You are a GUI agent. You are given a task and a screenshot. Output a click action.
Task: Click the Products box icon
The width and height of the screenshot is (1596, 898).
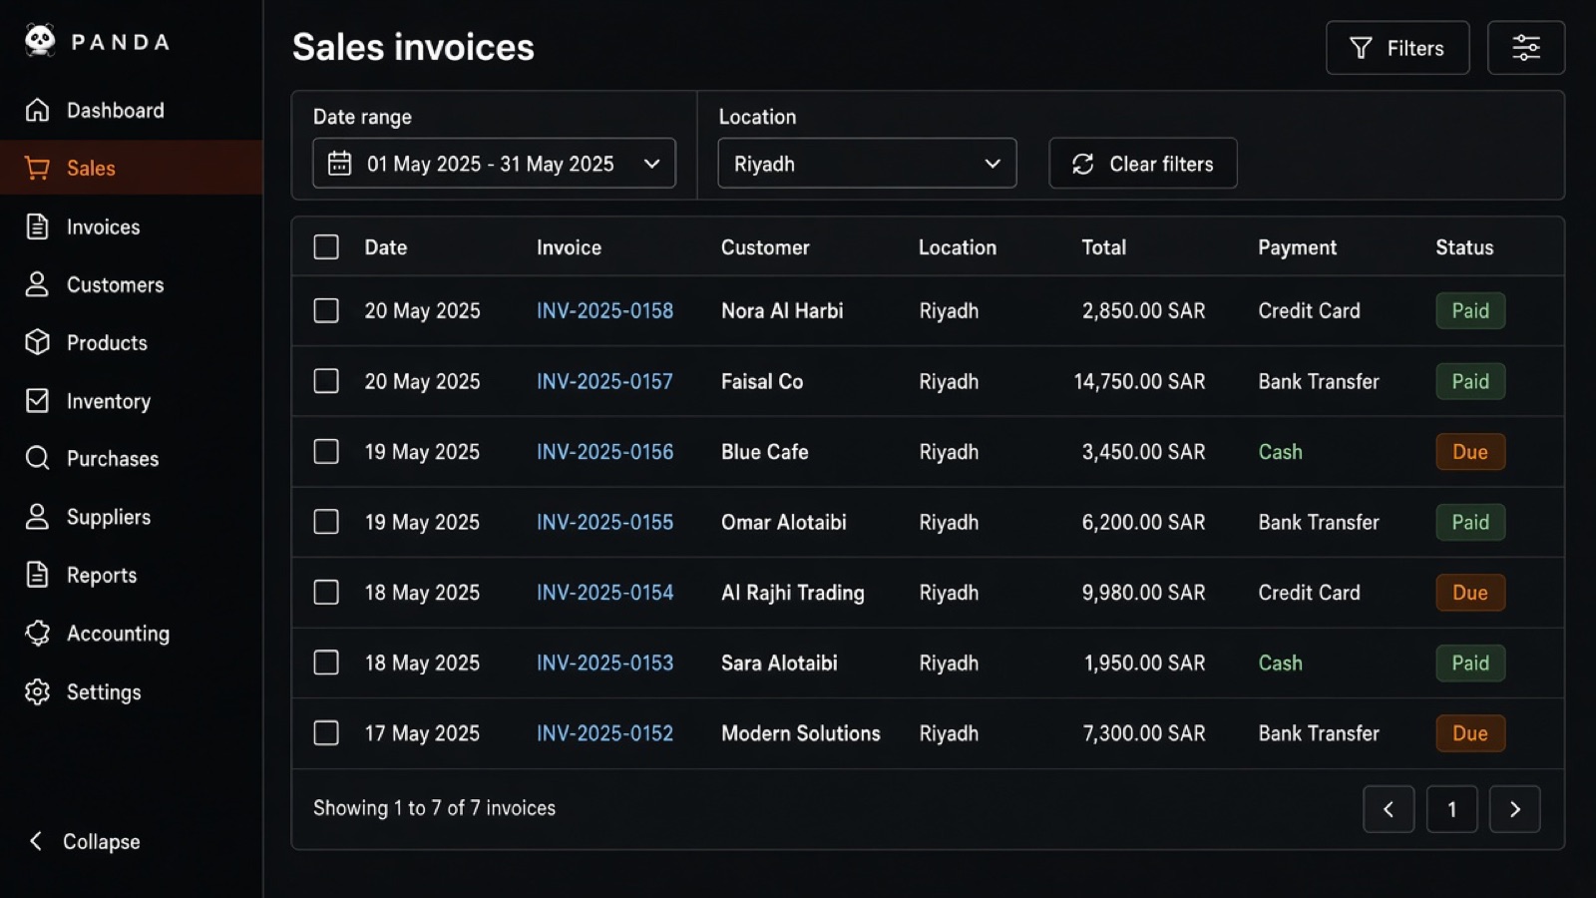pos(37,342)
